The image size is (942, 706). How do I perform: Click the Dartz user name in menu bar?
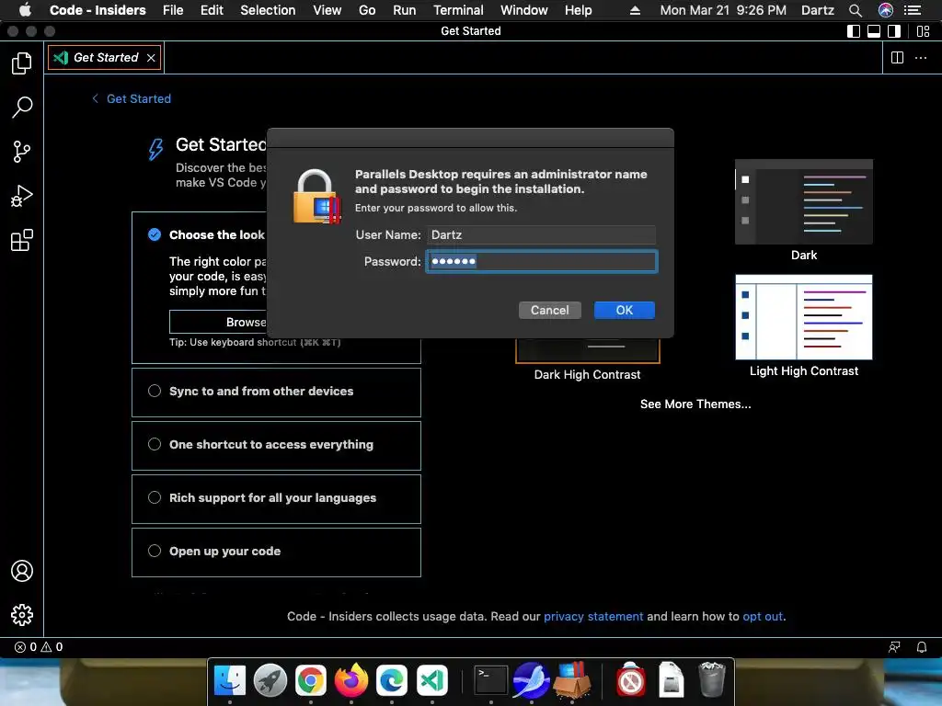817,10
